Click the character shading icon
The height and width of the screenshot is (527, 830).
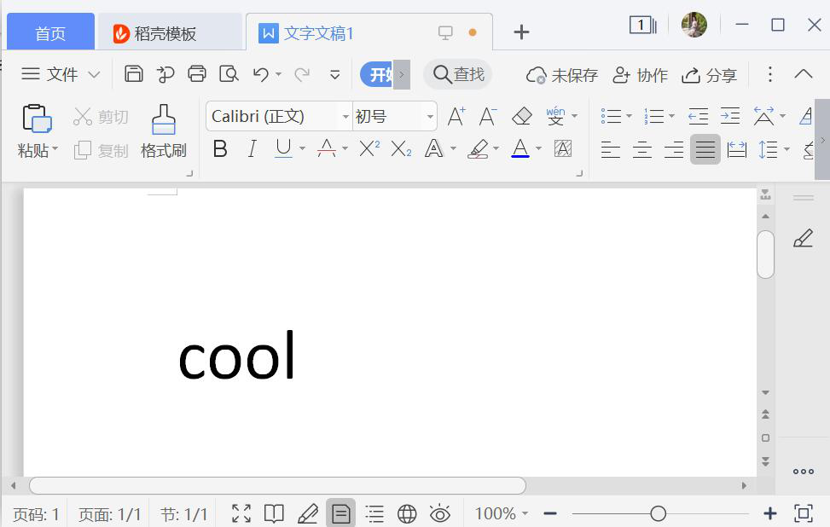563,148
